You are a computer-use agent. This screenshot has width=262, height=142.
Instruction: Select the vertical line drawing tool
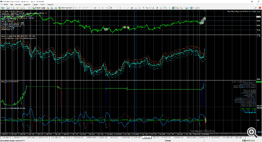[x=120, y=8]
